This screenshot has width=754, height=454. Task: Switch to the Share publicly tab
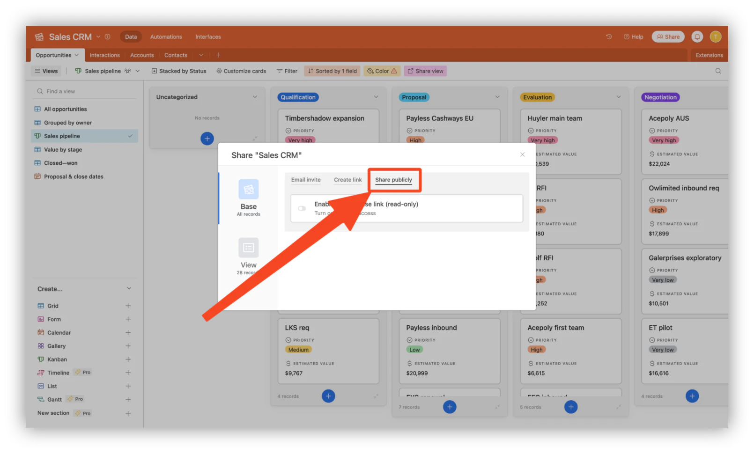point(393,180)
